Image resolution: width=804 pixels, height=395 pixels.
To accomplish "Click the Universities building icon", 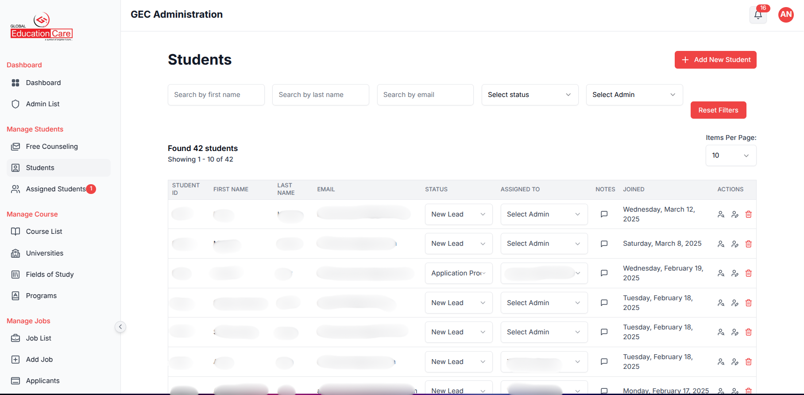I will tap(15, 253).
